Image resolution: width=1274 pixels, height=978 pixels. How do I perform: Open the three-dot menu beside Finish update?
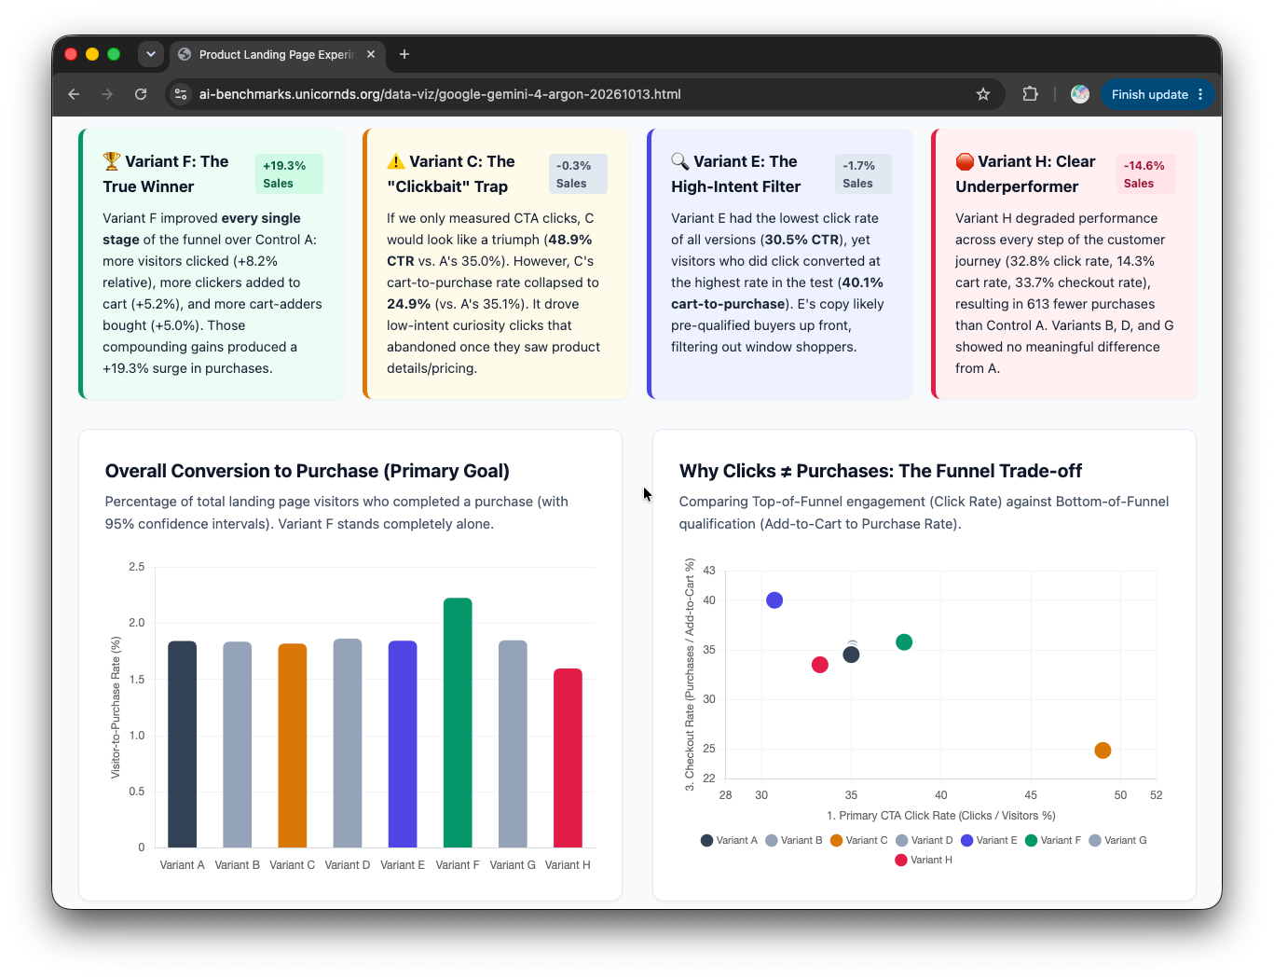1200,94
